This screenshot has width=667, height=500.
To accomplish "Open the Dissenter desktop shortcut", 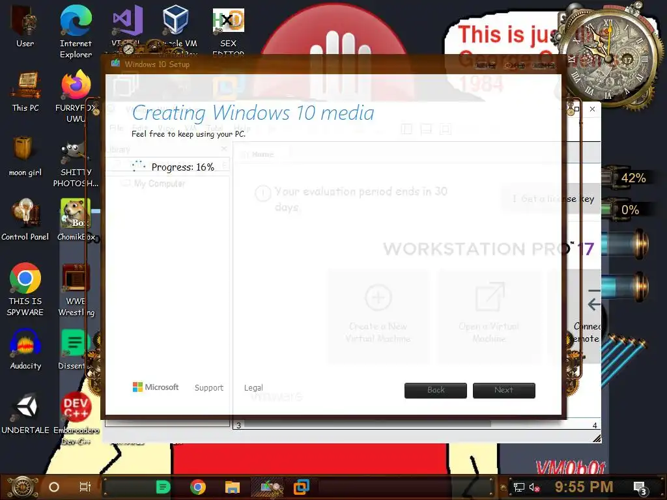I will point(74,349).
